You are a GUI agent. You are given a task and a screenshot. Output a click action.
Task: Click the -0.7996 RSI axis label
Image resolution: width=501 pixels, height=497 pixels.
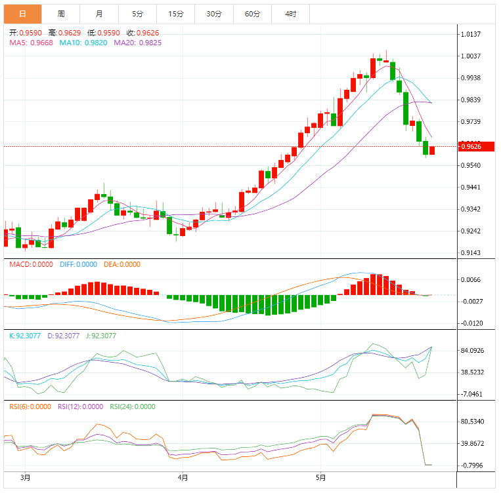(471, 466)
